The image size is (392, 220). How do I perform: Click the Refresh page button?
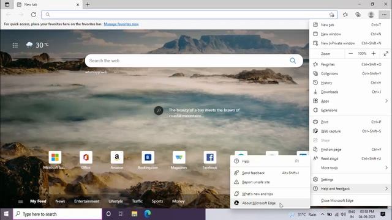tap(34, 15)
